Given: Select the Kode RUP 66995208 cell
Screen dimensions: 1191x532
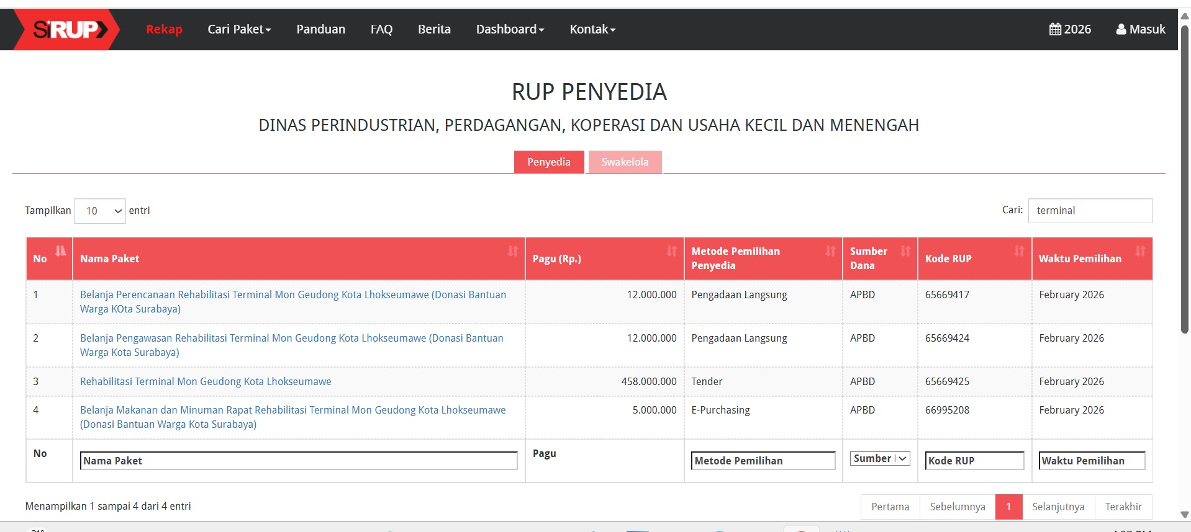Looking at the screenshot, I should tap(975, 417).
